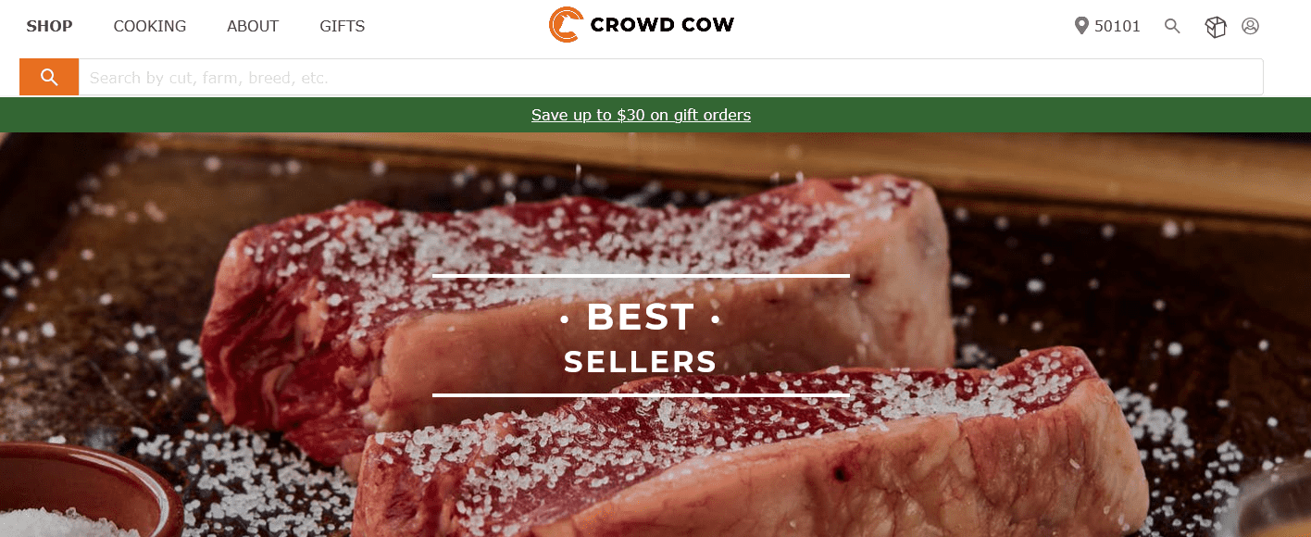Open the ABOUT menu
Image resolution: width=1311 pixels, height=537 pixels.
pos(253,26)
